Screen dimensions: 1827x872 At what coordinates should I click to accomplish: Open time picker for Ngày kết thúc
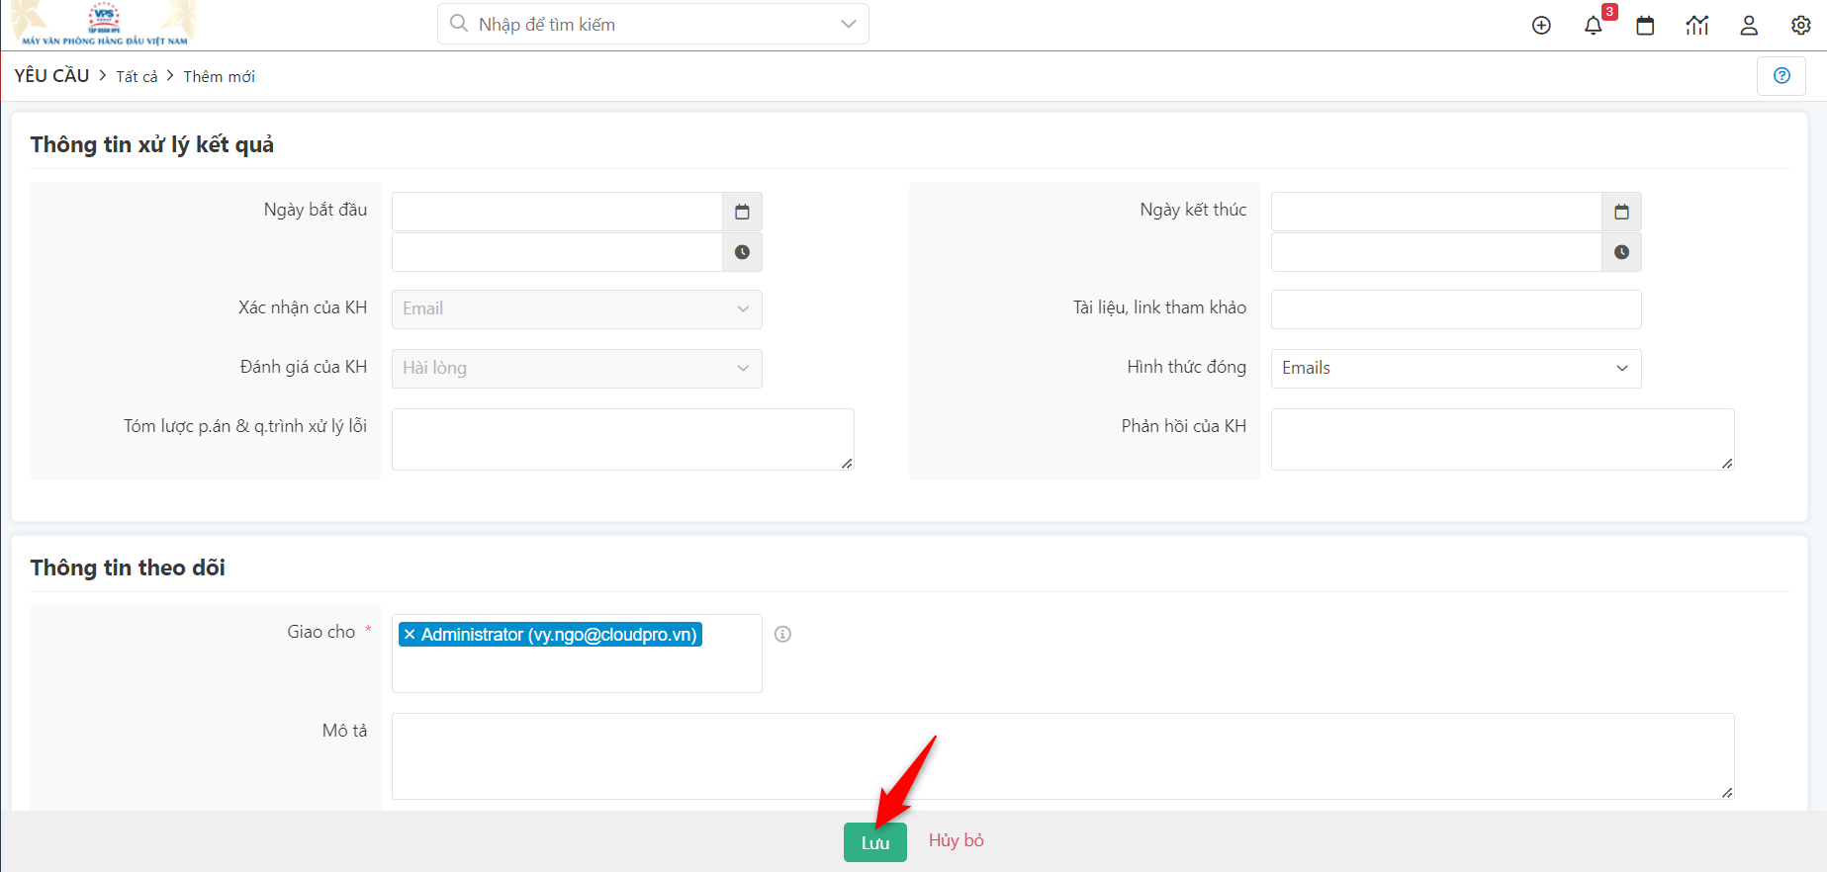tap(1621, 252)
